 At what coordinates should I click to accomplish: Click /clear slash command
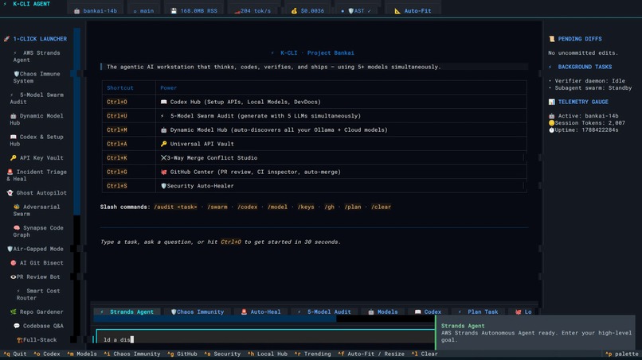tap(381, 207)
